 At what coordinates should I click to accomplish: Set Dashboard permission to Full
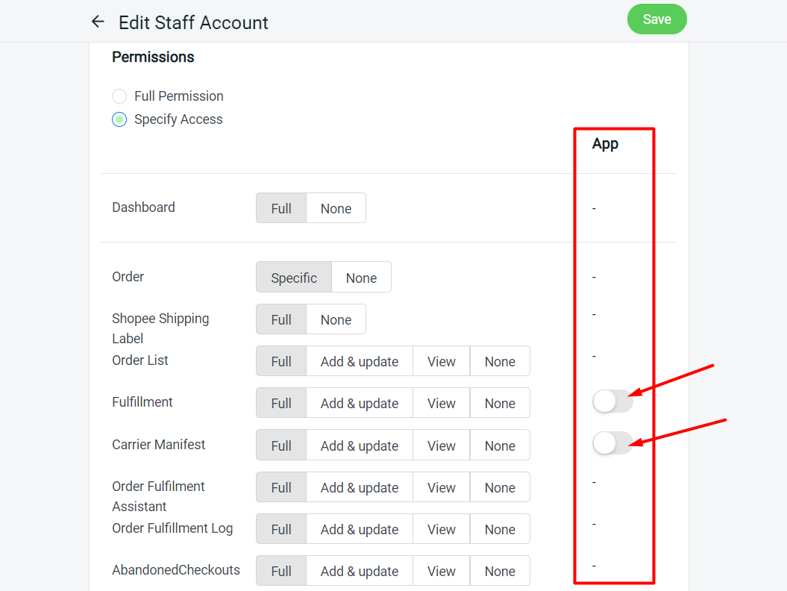click(x=281, y=209)
